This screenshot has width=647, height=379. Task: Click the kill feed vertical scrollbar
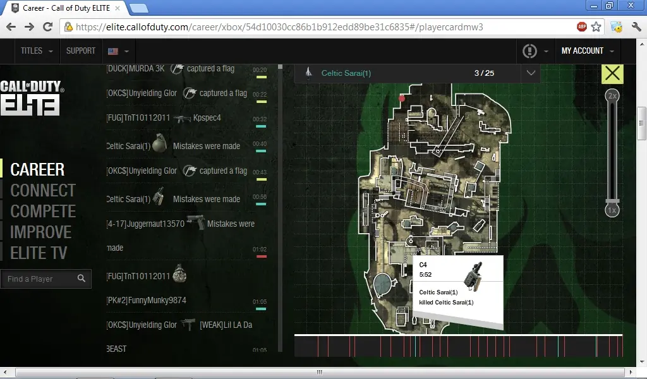coord(280,208)
